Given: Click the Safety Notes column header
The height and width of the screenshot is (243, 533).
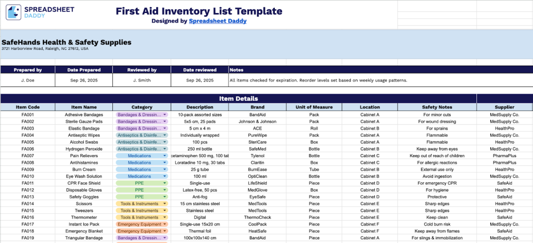Looking at the screenshot, I should pos(437,107).
